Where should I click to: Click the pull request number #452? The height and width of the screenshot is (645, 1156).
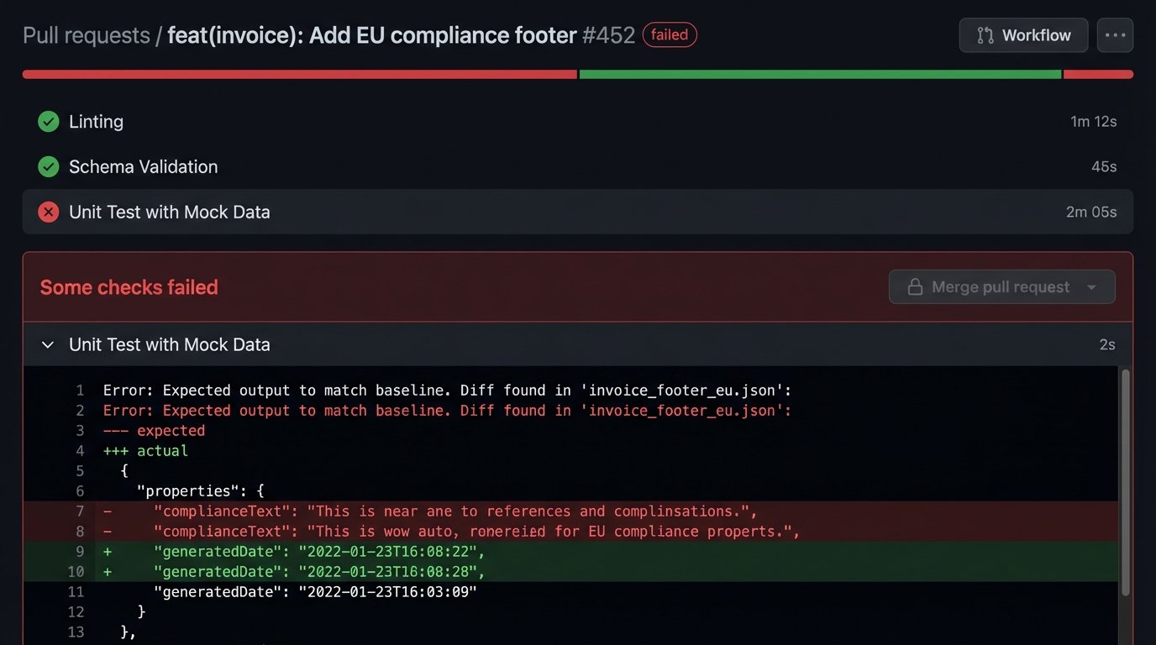tap(608, 36)
